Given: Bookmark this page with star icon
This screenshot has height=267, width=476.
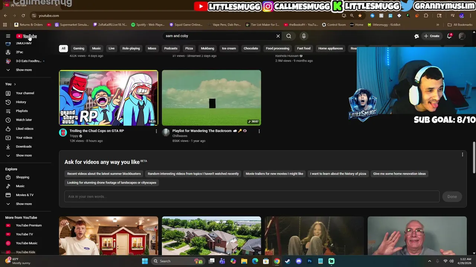Looking at the screenshot, I should click(360, 16).
